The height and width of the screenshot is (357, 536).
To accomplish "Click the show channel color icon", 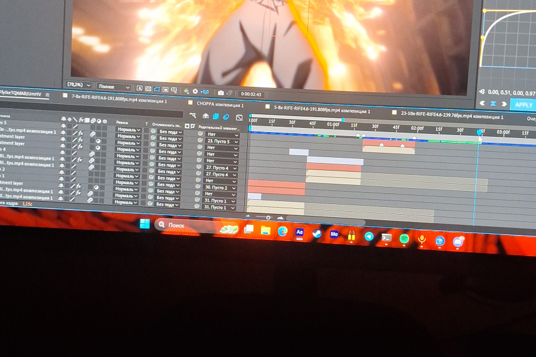I will pyautogui.click(x=186, y=90).
